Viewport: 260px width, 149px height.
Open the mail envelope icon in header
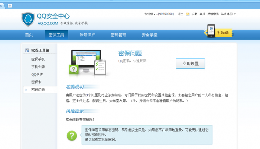(x=187, y=14)
